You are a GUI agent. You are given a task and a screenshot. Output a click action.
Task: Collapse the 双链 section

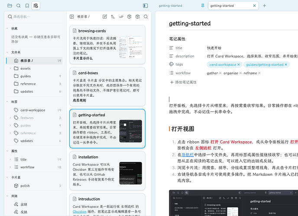(7, 196)
